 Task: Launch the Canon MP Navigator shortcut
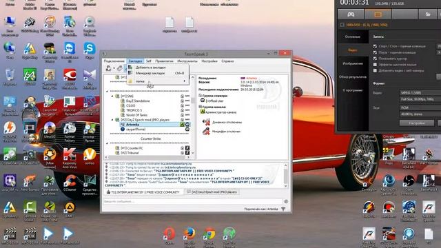point(50,105)
